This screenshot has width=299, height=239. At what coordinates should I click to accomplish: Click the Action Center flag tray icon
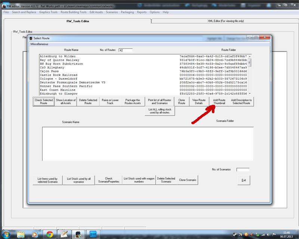point(274,235)
